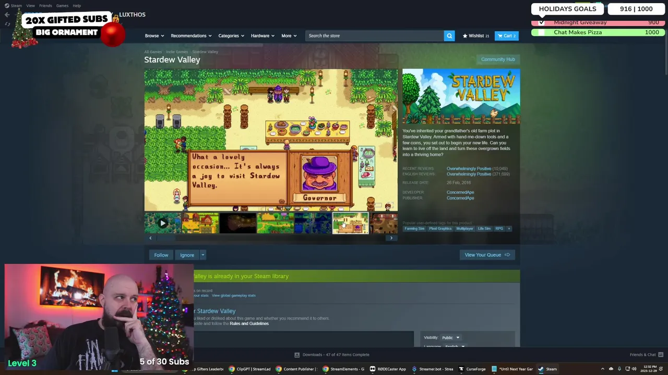Add a tag with the plus button
668x375 pixels.
509,229
